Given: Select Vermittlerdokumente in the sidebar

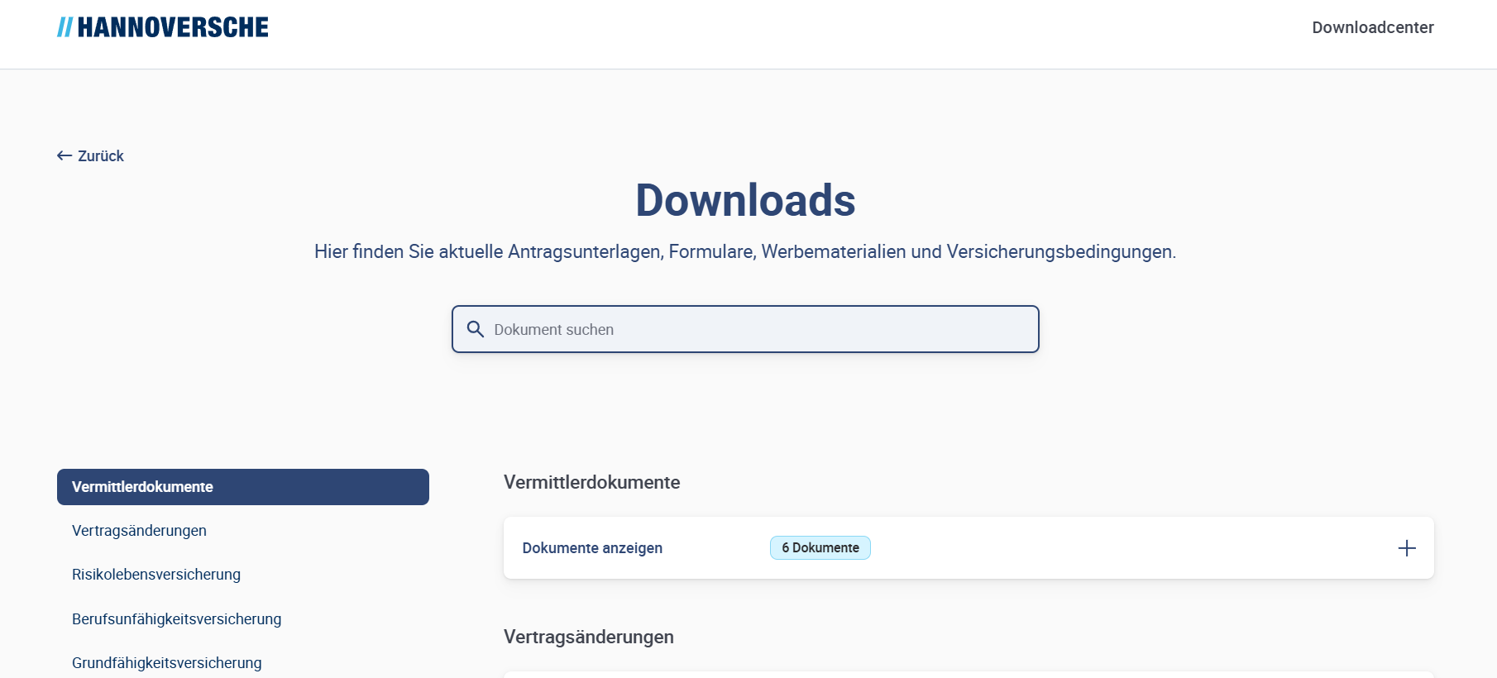Looking at the screenshot, I should click(x=242, y=487).
